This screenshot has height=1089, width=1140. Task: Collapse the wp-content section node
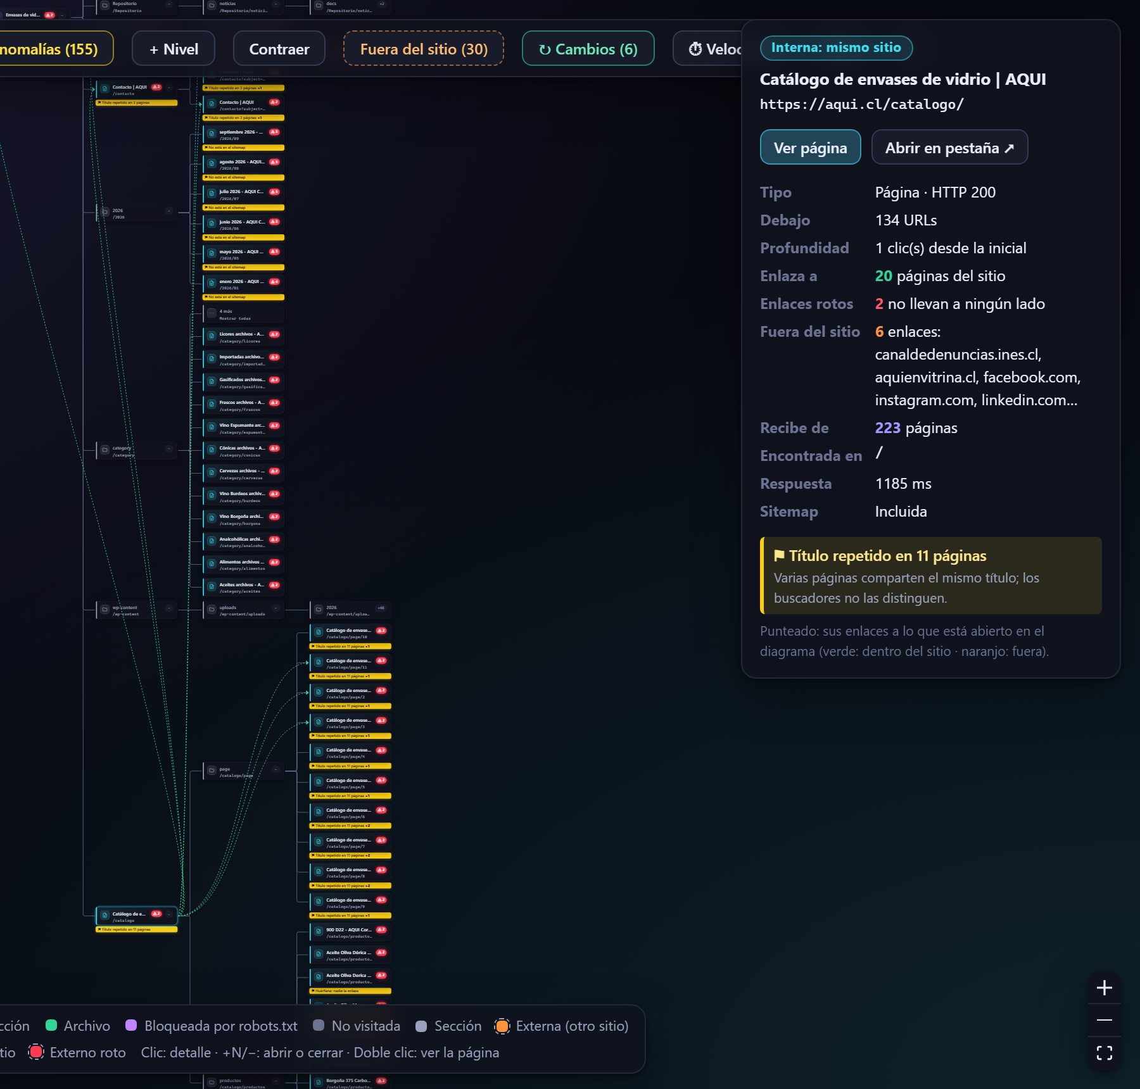pos(169,608)
